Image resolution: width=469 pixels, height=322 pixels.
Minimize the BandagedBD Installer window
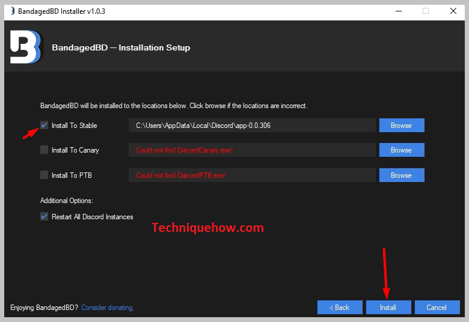point(399,11)
